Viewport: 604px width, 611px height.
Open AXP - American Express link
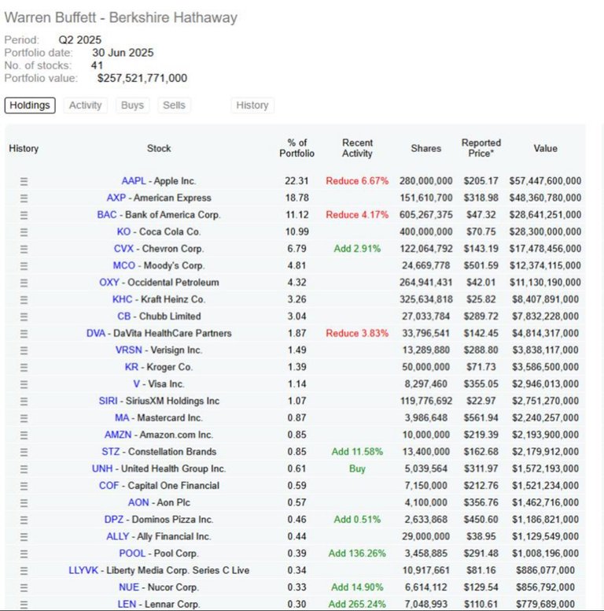click(159, 198)
